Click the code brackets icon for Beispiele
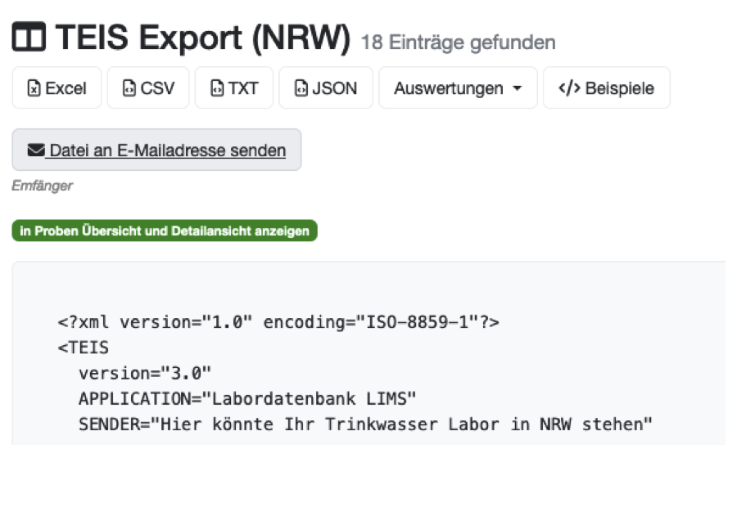737x525 pixels. pos(568,88)
